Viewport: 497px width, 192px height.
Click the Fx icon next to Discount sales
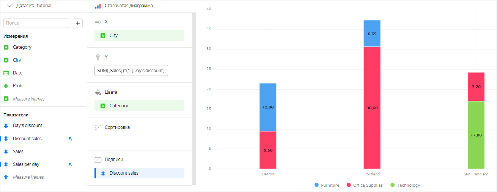[x=70, y=139]
